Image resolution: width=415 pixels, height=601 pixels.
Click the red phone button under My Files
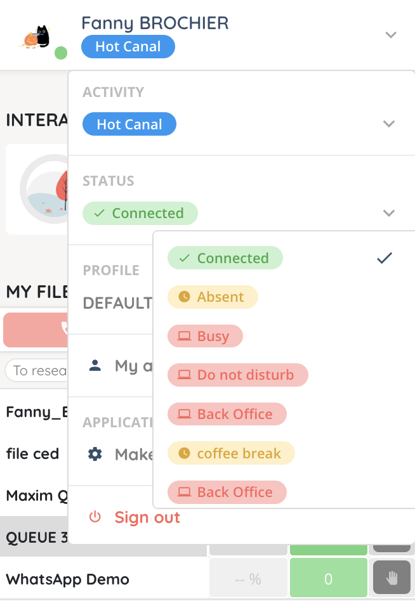coord(36,329)
